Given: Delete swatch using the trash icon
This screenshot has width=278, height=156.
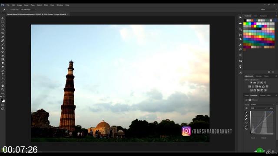Looking at the screenshot, I should tap(273, 72).
